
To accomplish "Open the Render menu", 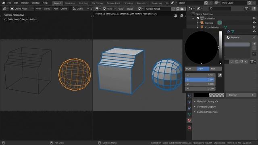I will pyautogui.click(x=25, y=3).
